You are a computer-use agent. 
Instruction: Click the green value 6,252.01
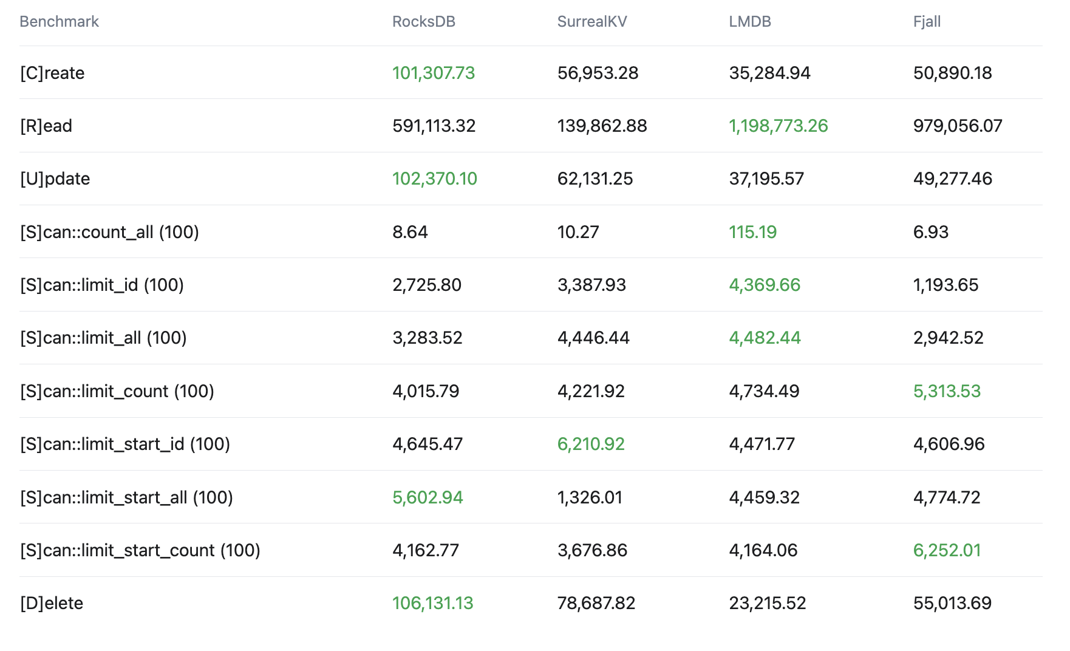[x=947, y=550]
